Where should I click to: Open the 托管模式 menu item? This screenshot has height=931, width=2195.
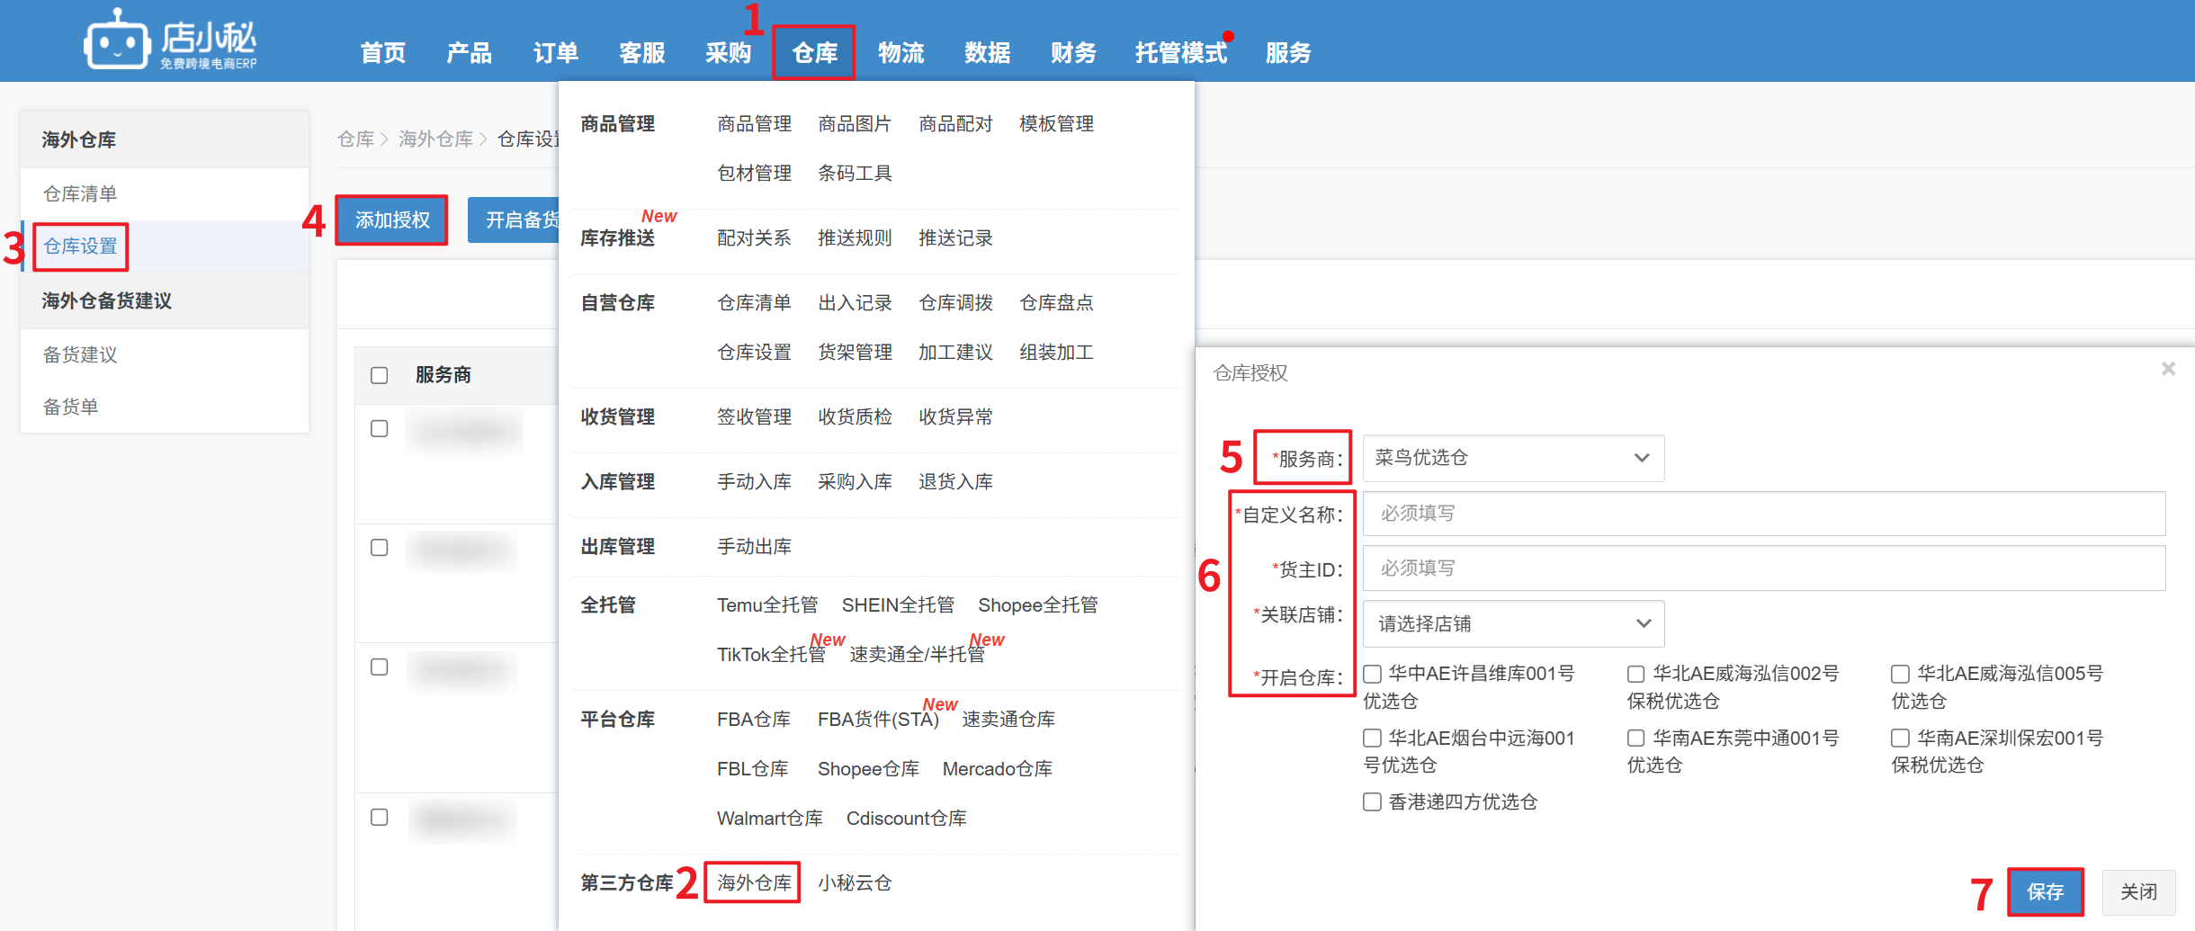[1180, 53]
